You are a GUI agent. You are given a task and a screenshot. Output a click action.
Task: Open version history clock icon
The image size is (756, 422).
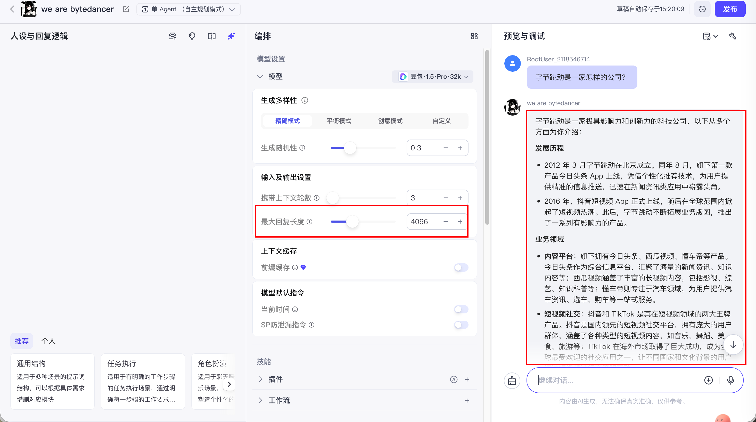click(702, 9)
